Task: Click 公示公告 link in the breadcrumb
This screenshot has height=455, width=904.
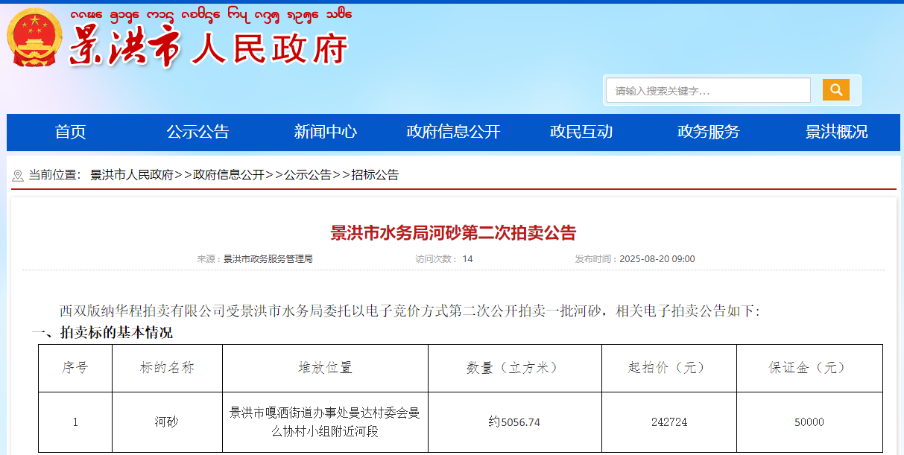Action: coord(307,175)
